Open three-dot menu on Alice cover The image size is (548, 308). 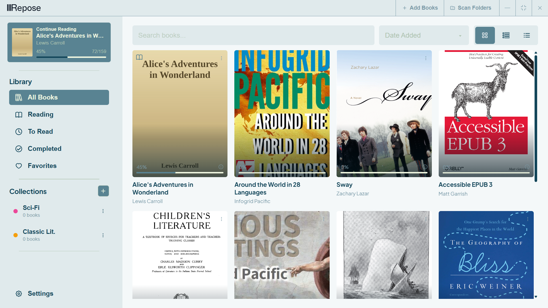[x=221, y=58]
